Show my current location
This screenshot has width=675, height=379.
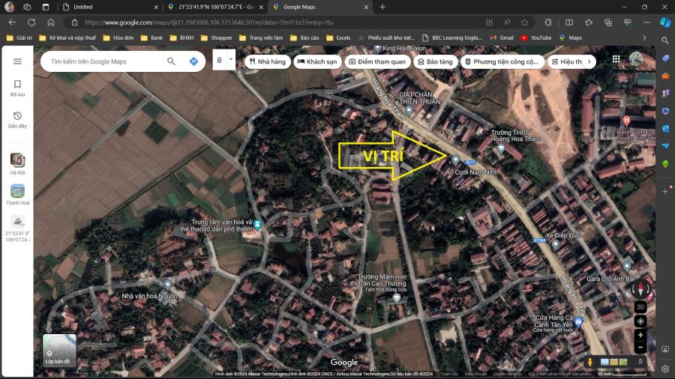point(640,321)
